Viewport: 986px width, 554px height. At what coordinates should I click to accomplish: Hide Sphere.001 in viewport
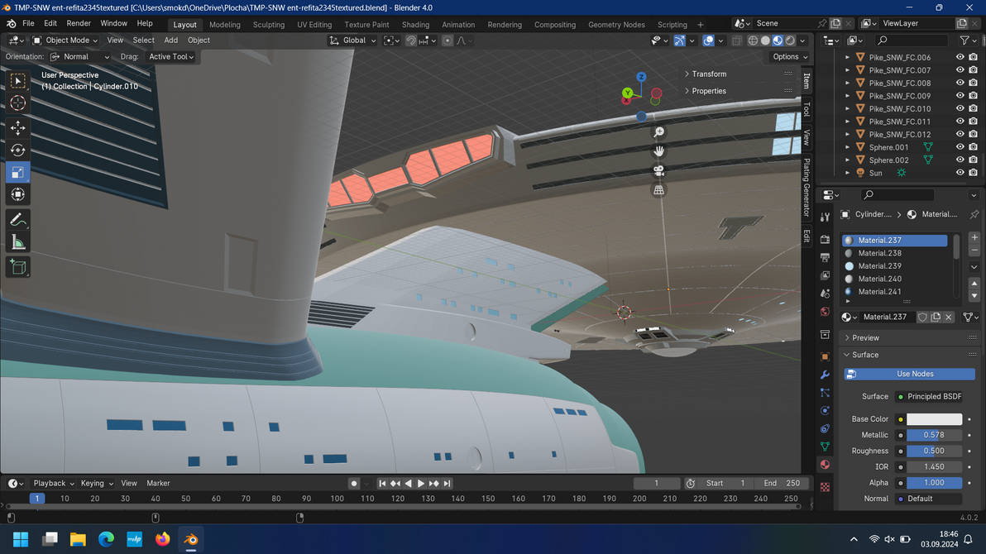pyautogui.click(x=960, y=147)
